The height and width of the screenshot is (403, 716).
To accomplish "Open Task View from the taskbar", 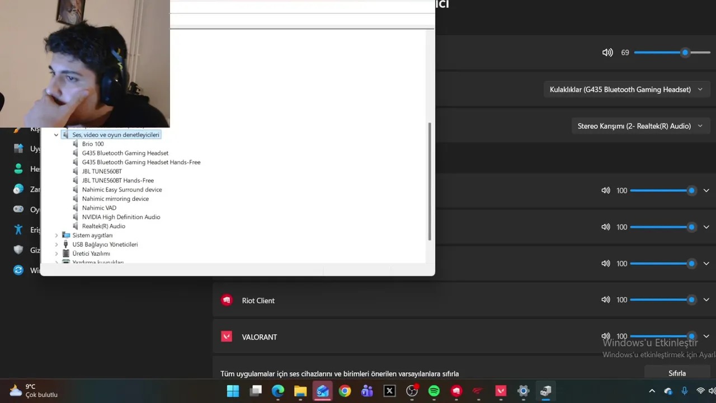I will point(256,391).
